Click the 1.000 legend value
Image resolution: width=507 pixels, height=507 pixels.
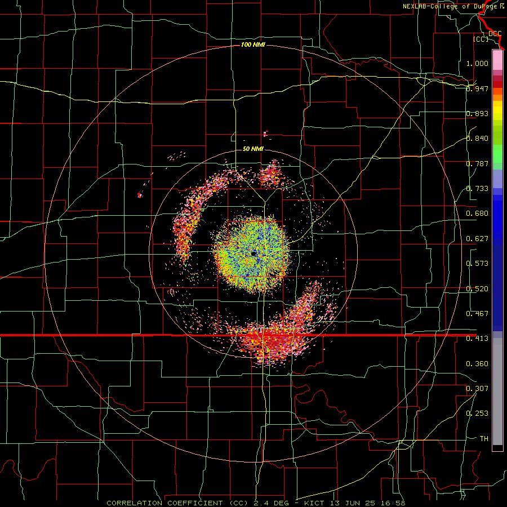point(477,63)
